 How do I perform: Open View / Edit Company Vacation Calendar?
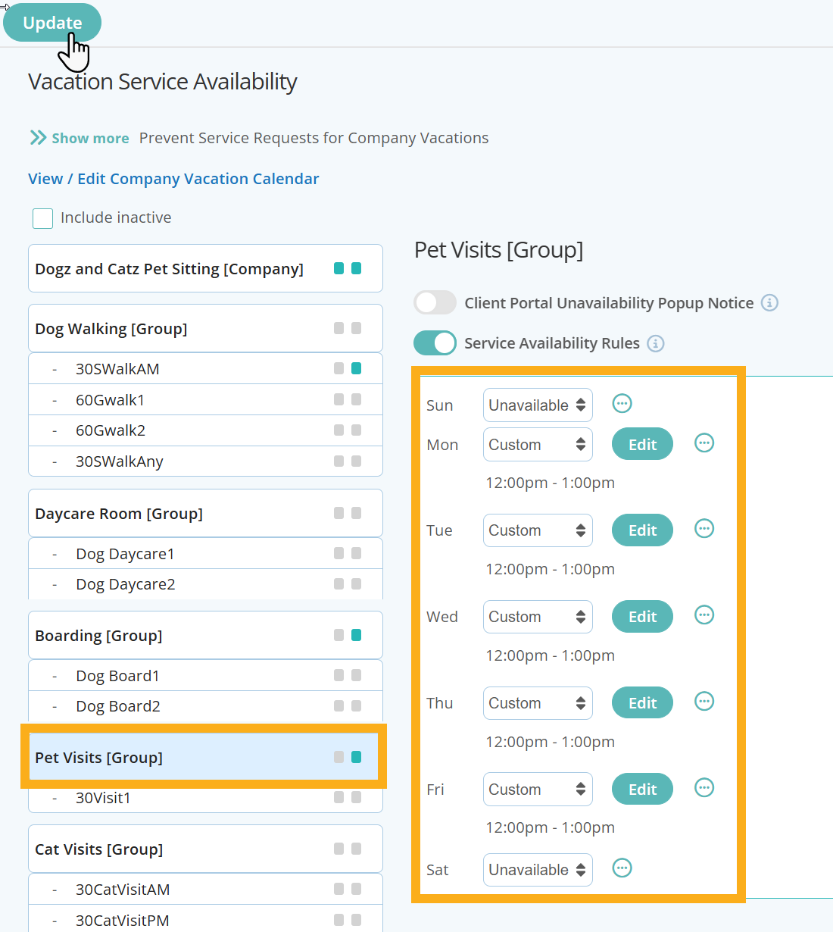(x=173, y=179)
